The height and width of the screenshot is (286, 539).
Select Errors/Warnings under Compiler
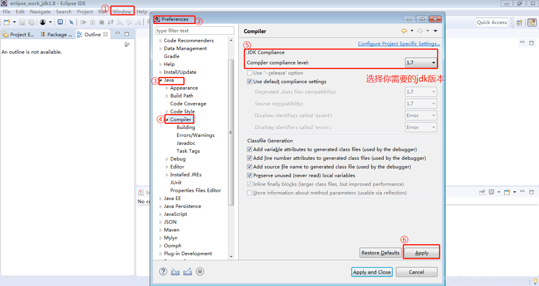(x=196, y=135)
